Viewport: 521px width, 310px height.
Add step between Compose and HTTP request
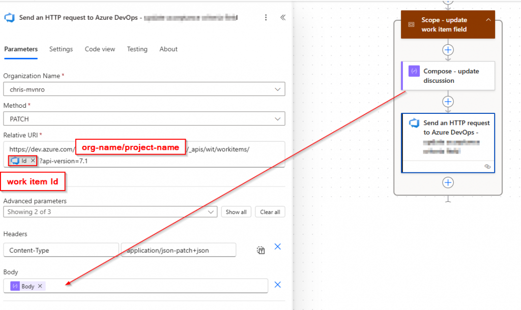coord(448,101)
